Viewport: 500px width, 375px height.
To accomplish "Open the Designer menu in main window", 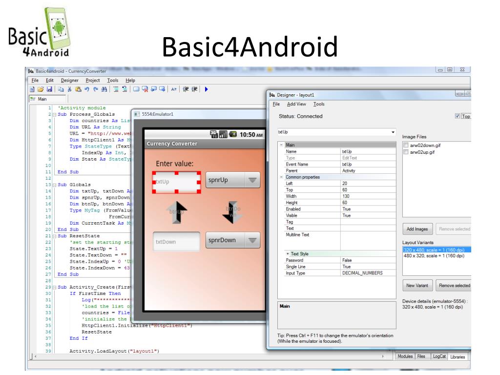I will click(69, 81).
